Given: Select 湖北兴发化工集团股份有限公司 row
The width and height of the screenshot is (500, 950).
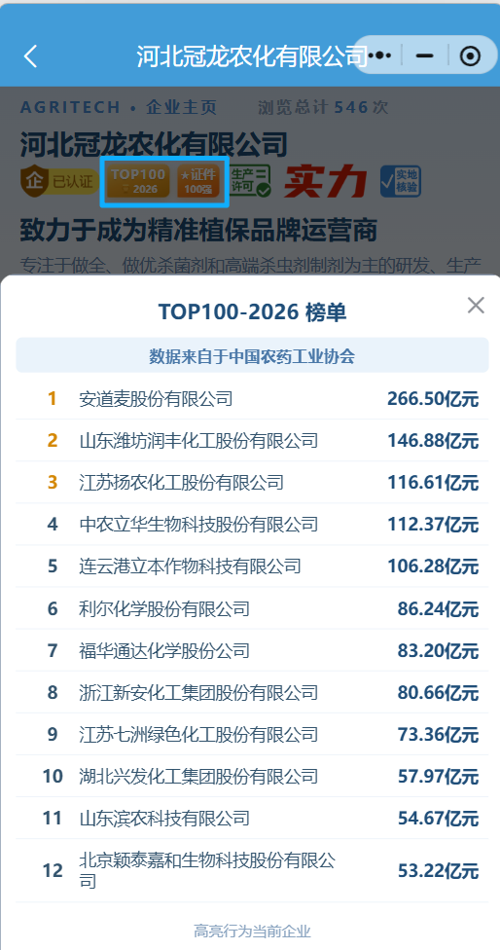Looking at the screenshot, I should point(252,776).
